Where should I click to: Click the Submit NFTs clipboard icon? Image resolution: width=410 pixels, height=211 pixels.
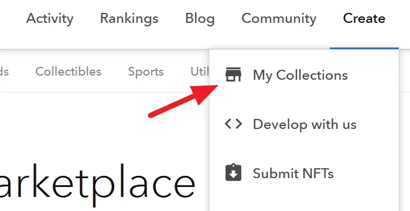(x=233, y=173)
